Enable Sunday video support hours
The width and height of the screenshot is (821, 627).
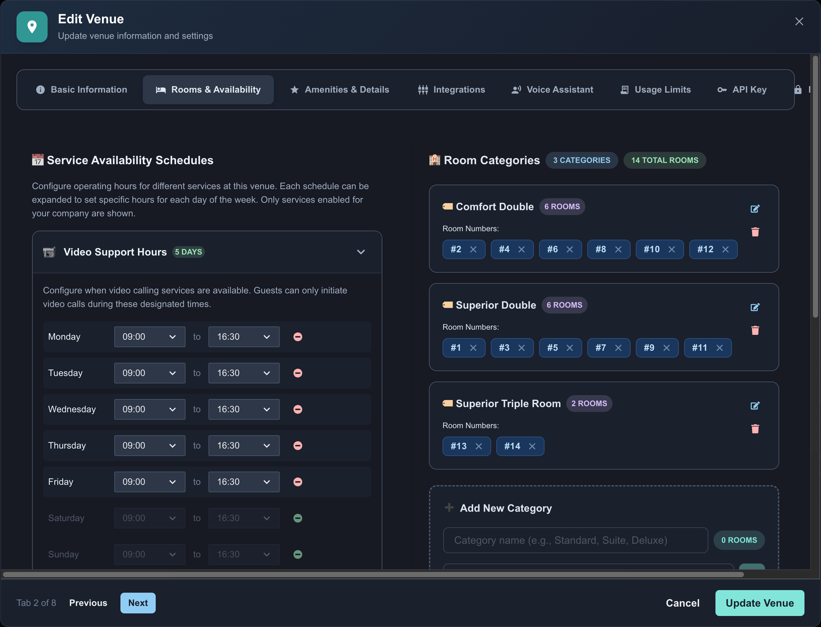tap(298, 554)
